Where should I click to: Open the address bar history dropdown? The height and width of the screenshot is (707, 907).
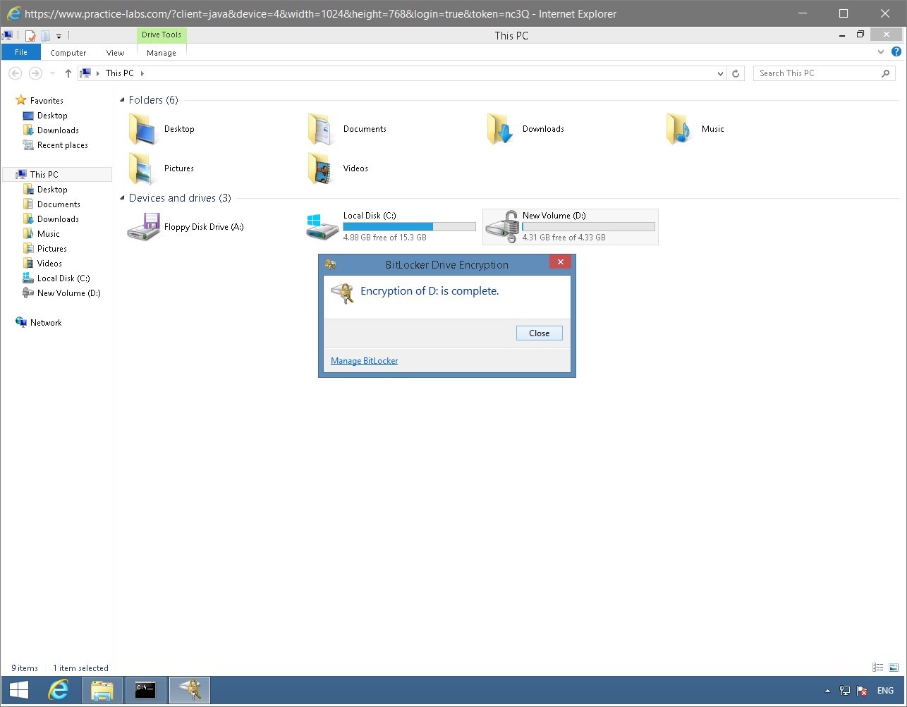pyautogui.click(x=719, y=73)
